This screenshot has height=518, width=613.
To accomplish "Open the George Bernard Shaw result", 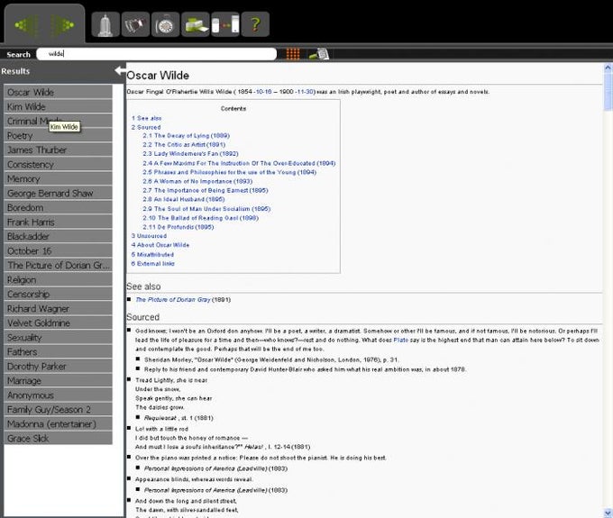I will pyautogui.click(x=58, y=194).
